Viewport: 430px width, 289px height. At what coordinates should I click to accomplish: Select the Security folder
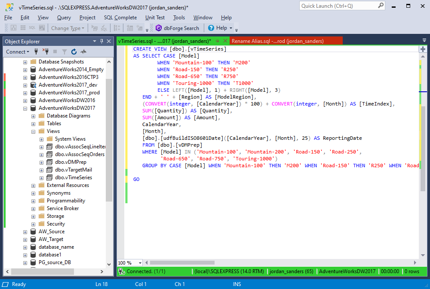[x=55, y=224]
